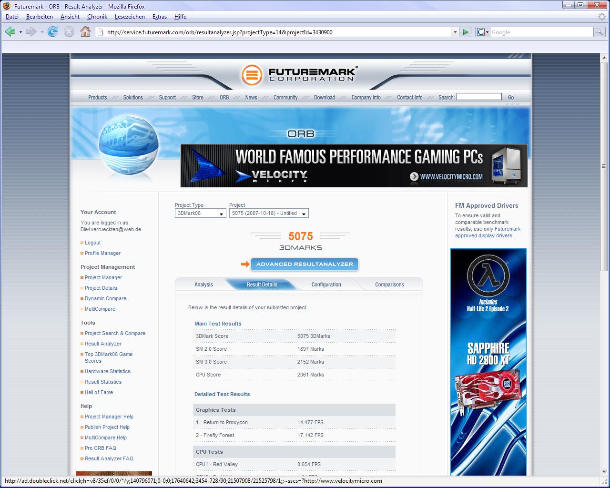Viewport: 610px width, 488px height.
Task: Open the Hall of Fame link
Action: click(99, 392)
